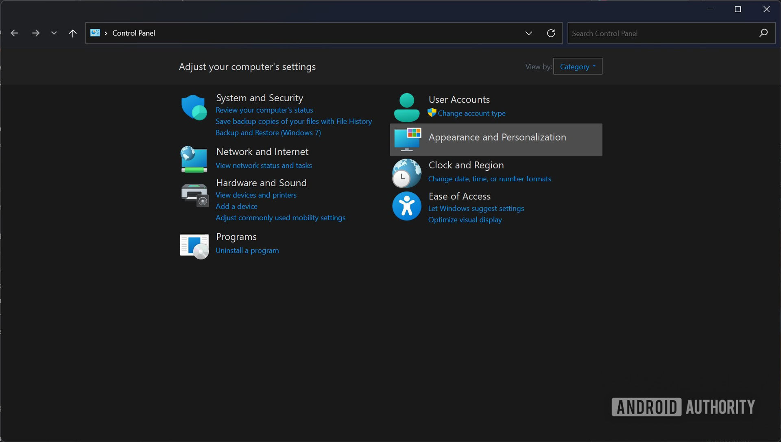Click the up directory arrow

[x=72, y=33]
